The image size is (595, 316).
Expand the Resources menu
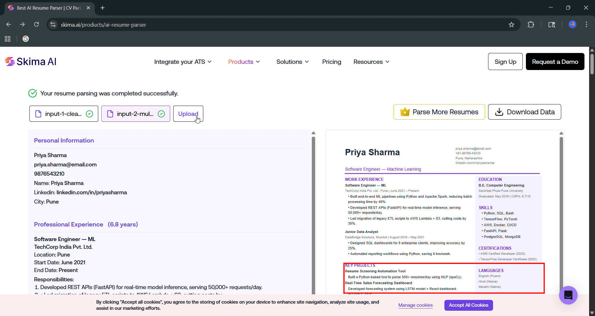tap(371, 62)
